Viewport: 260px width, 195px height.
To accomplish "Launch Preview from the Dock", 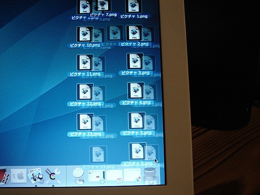I will point(35,176).
